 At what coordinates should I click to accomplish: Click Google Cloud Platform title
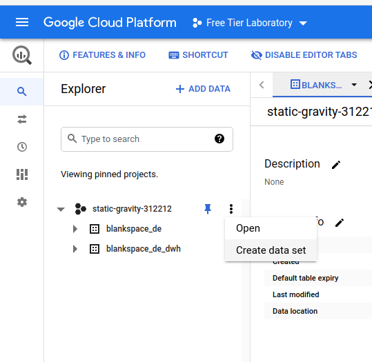pos(110,23)
